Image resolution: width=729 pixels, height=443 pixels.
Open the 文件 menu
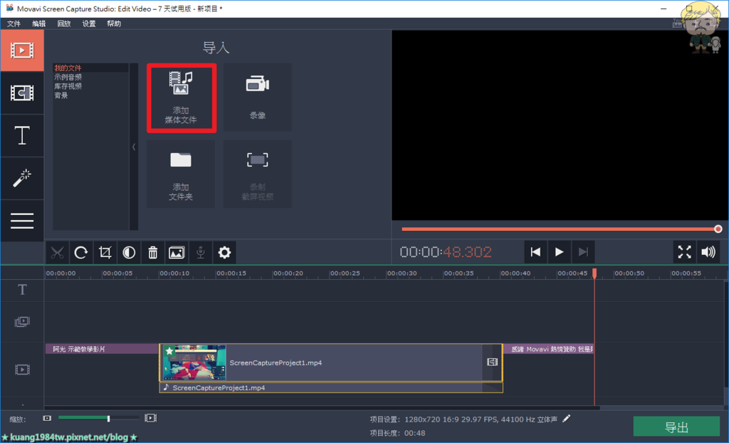pos(14,24)
